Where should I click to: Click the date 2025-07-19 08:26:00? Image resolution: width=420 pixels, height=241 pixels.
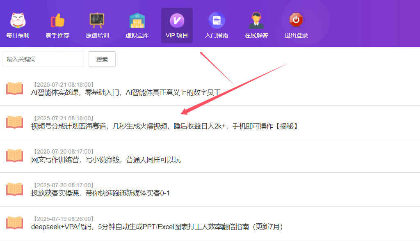click(64, 219)
